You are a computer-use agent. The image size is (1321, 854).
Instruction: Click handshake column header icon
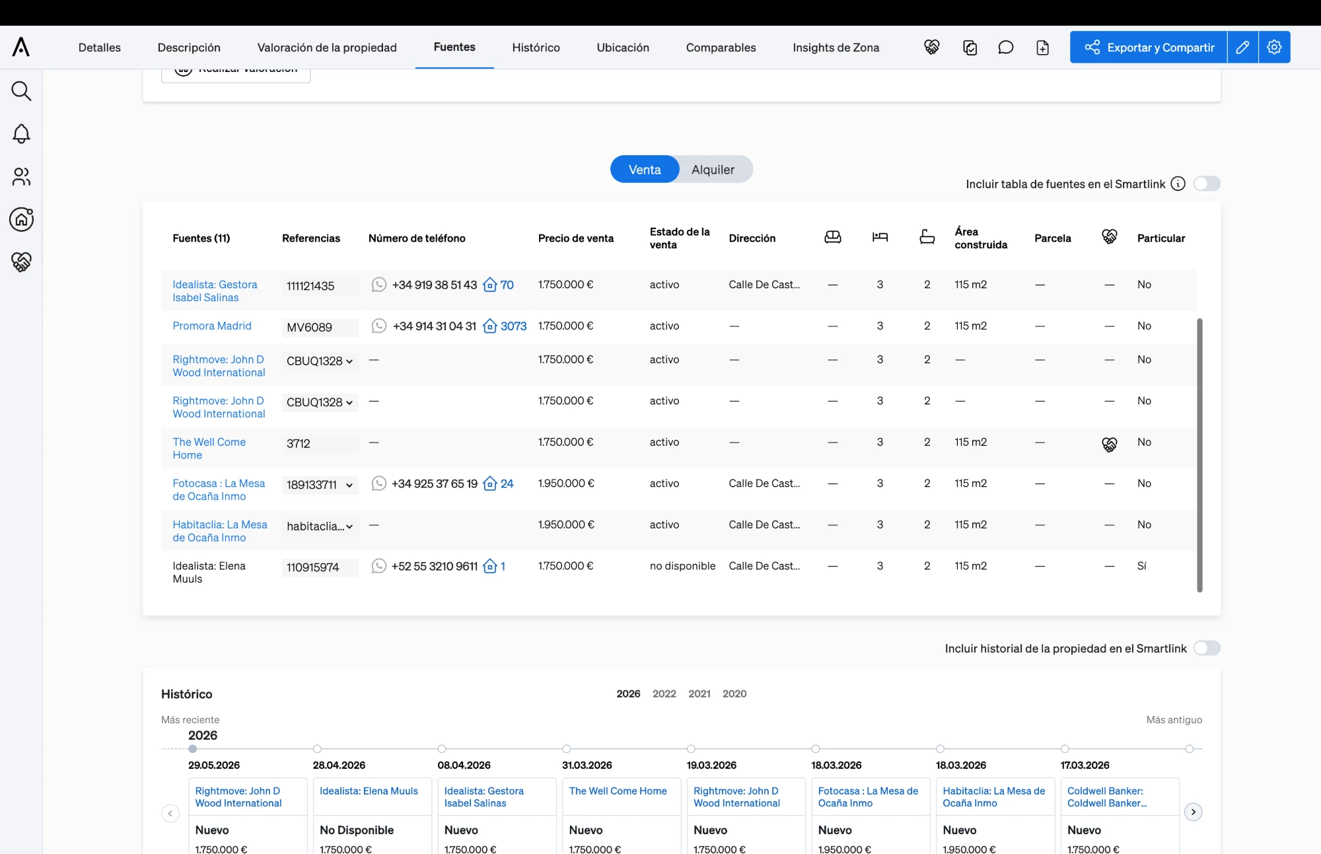pyautogui.click(x=1109, y=236)
